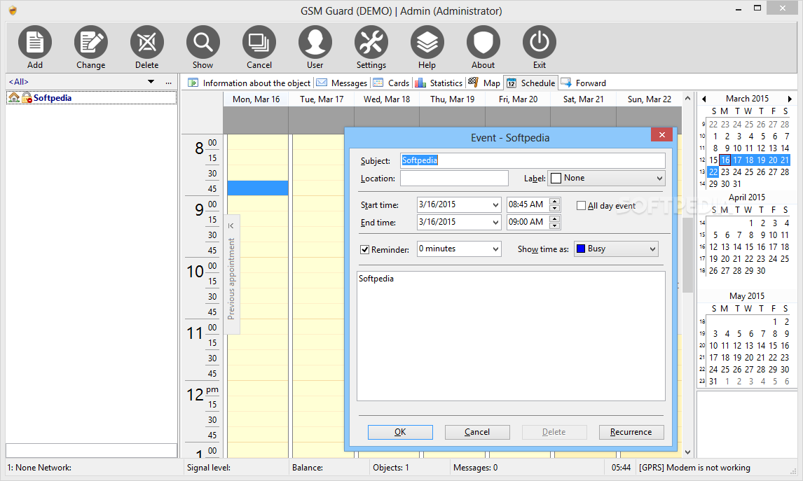Collapse the Previous appointment side panel
Viewport: 803px width, 481px height.
(x=231, y=225)
